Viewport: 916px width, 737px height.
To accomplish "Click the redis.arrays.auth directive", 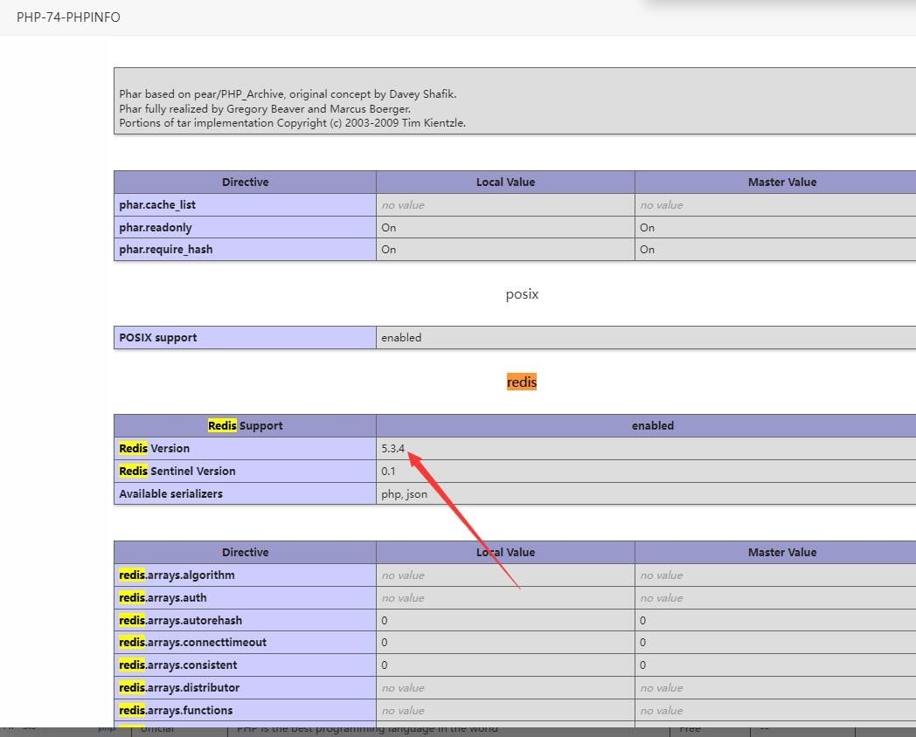I will pyautogui.click(x=163, y=597).
